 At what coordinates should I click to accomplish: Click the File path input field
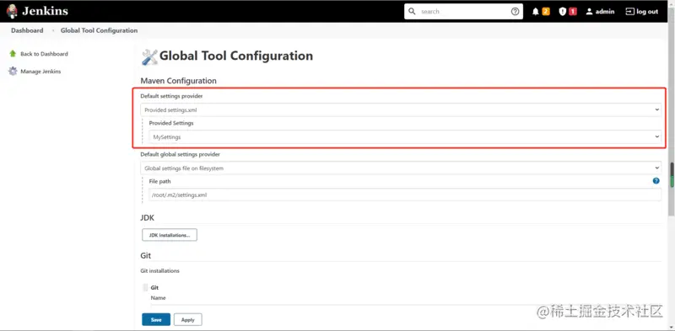(405, 195)
